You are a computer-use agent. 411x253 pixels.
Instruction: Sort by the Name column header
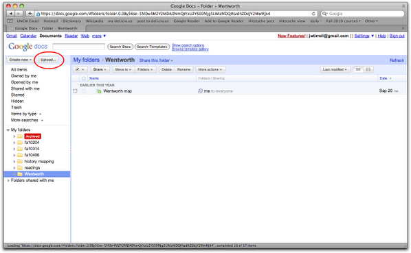(x=94, y=78)
